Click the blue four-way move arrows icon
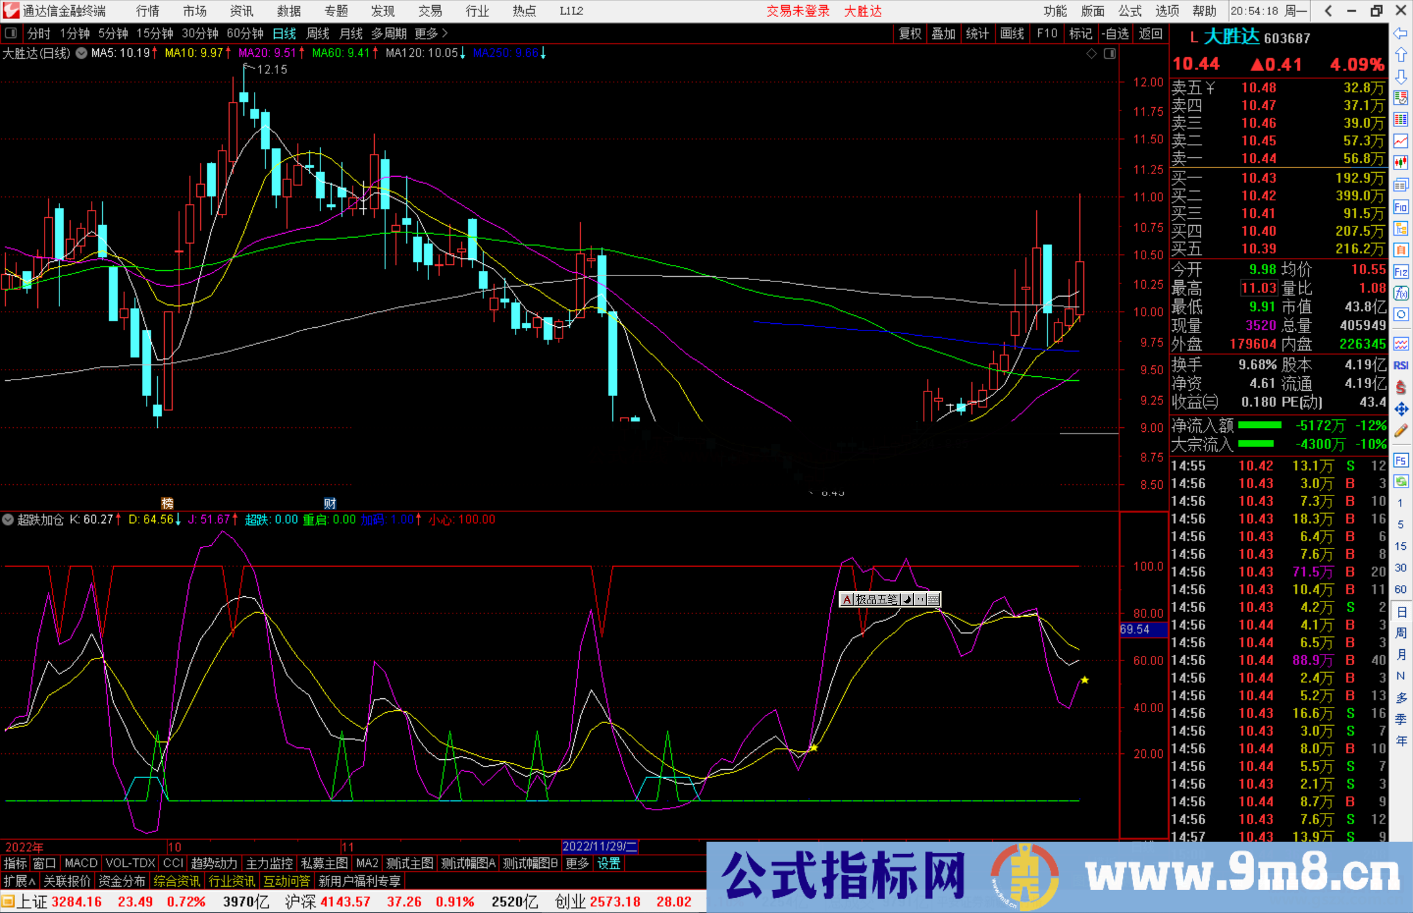Image resolution: width=1413 pixels, height=913 pixels. pos(1401,409)
